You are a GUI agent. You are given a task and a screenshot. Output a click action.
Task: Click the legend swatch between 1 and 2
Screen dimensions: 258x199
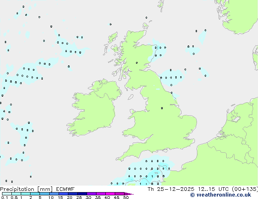[x=26, y=194]
